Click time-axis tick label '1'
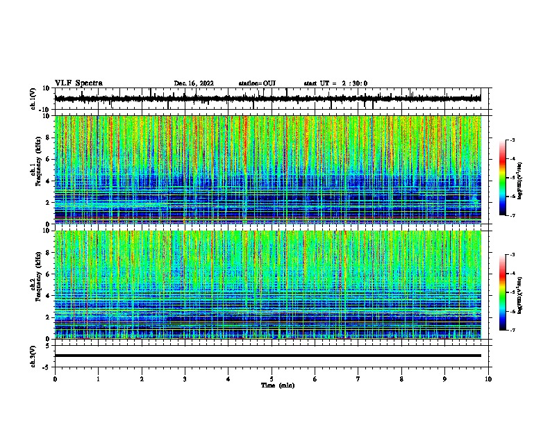Screen dimensions: 550x425 point(98,379)
